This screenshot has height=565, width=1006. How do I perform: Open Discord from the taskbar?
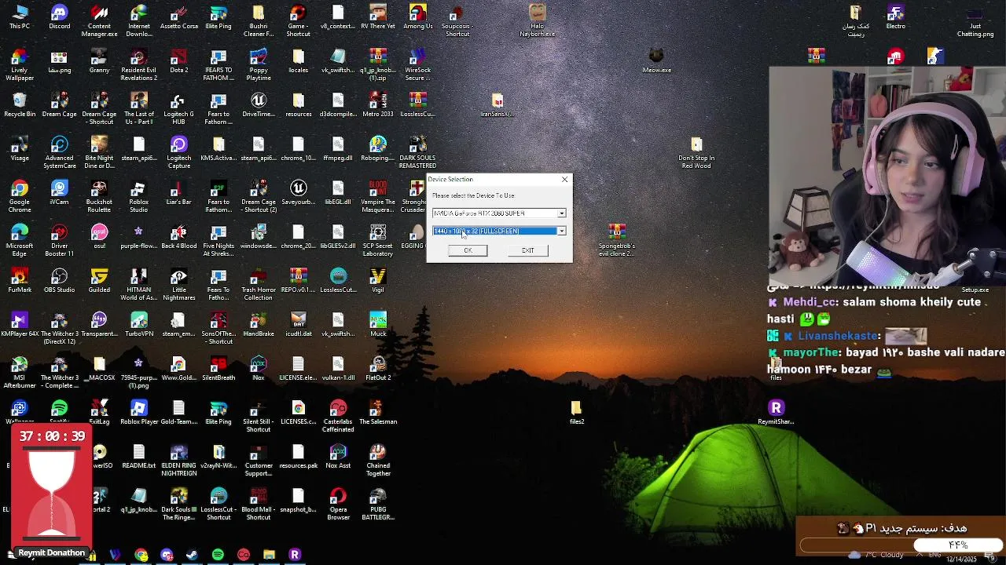(167, 555)
